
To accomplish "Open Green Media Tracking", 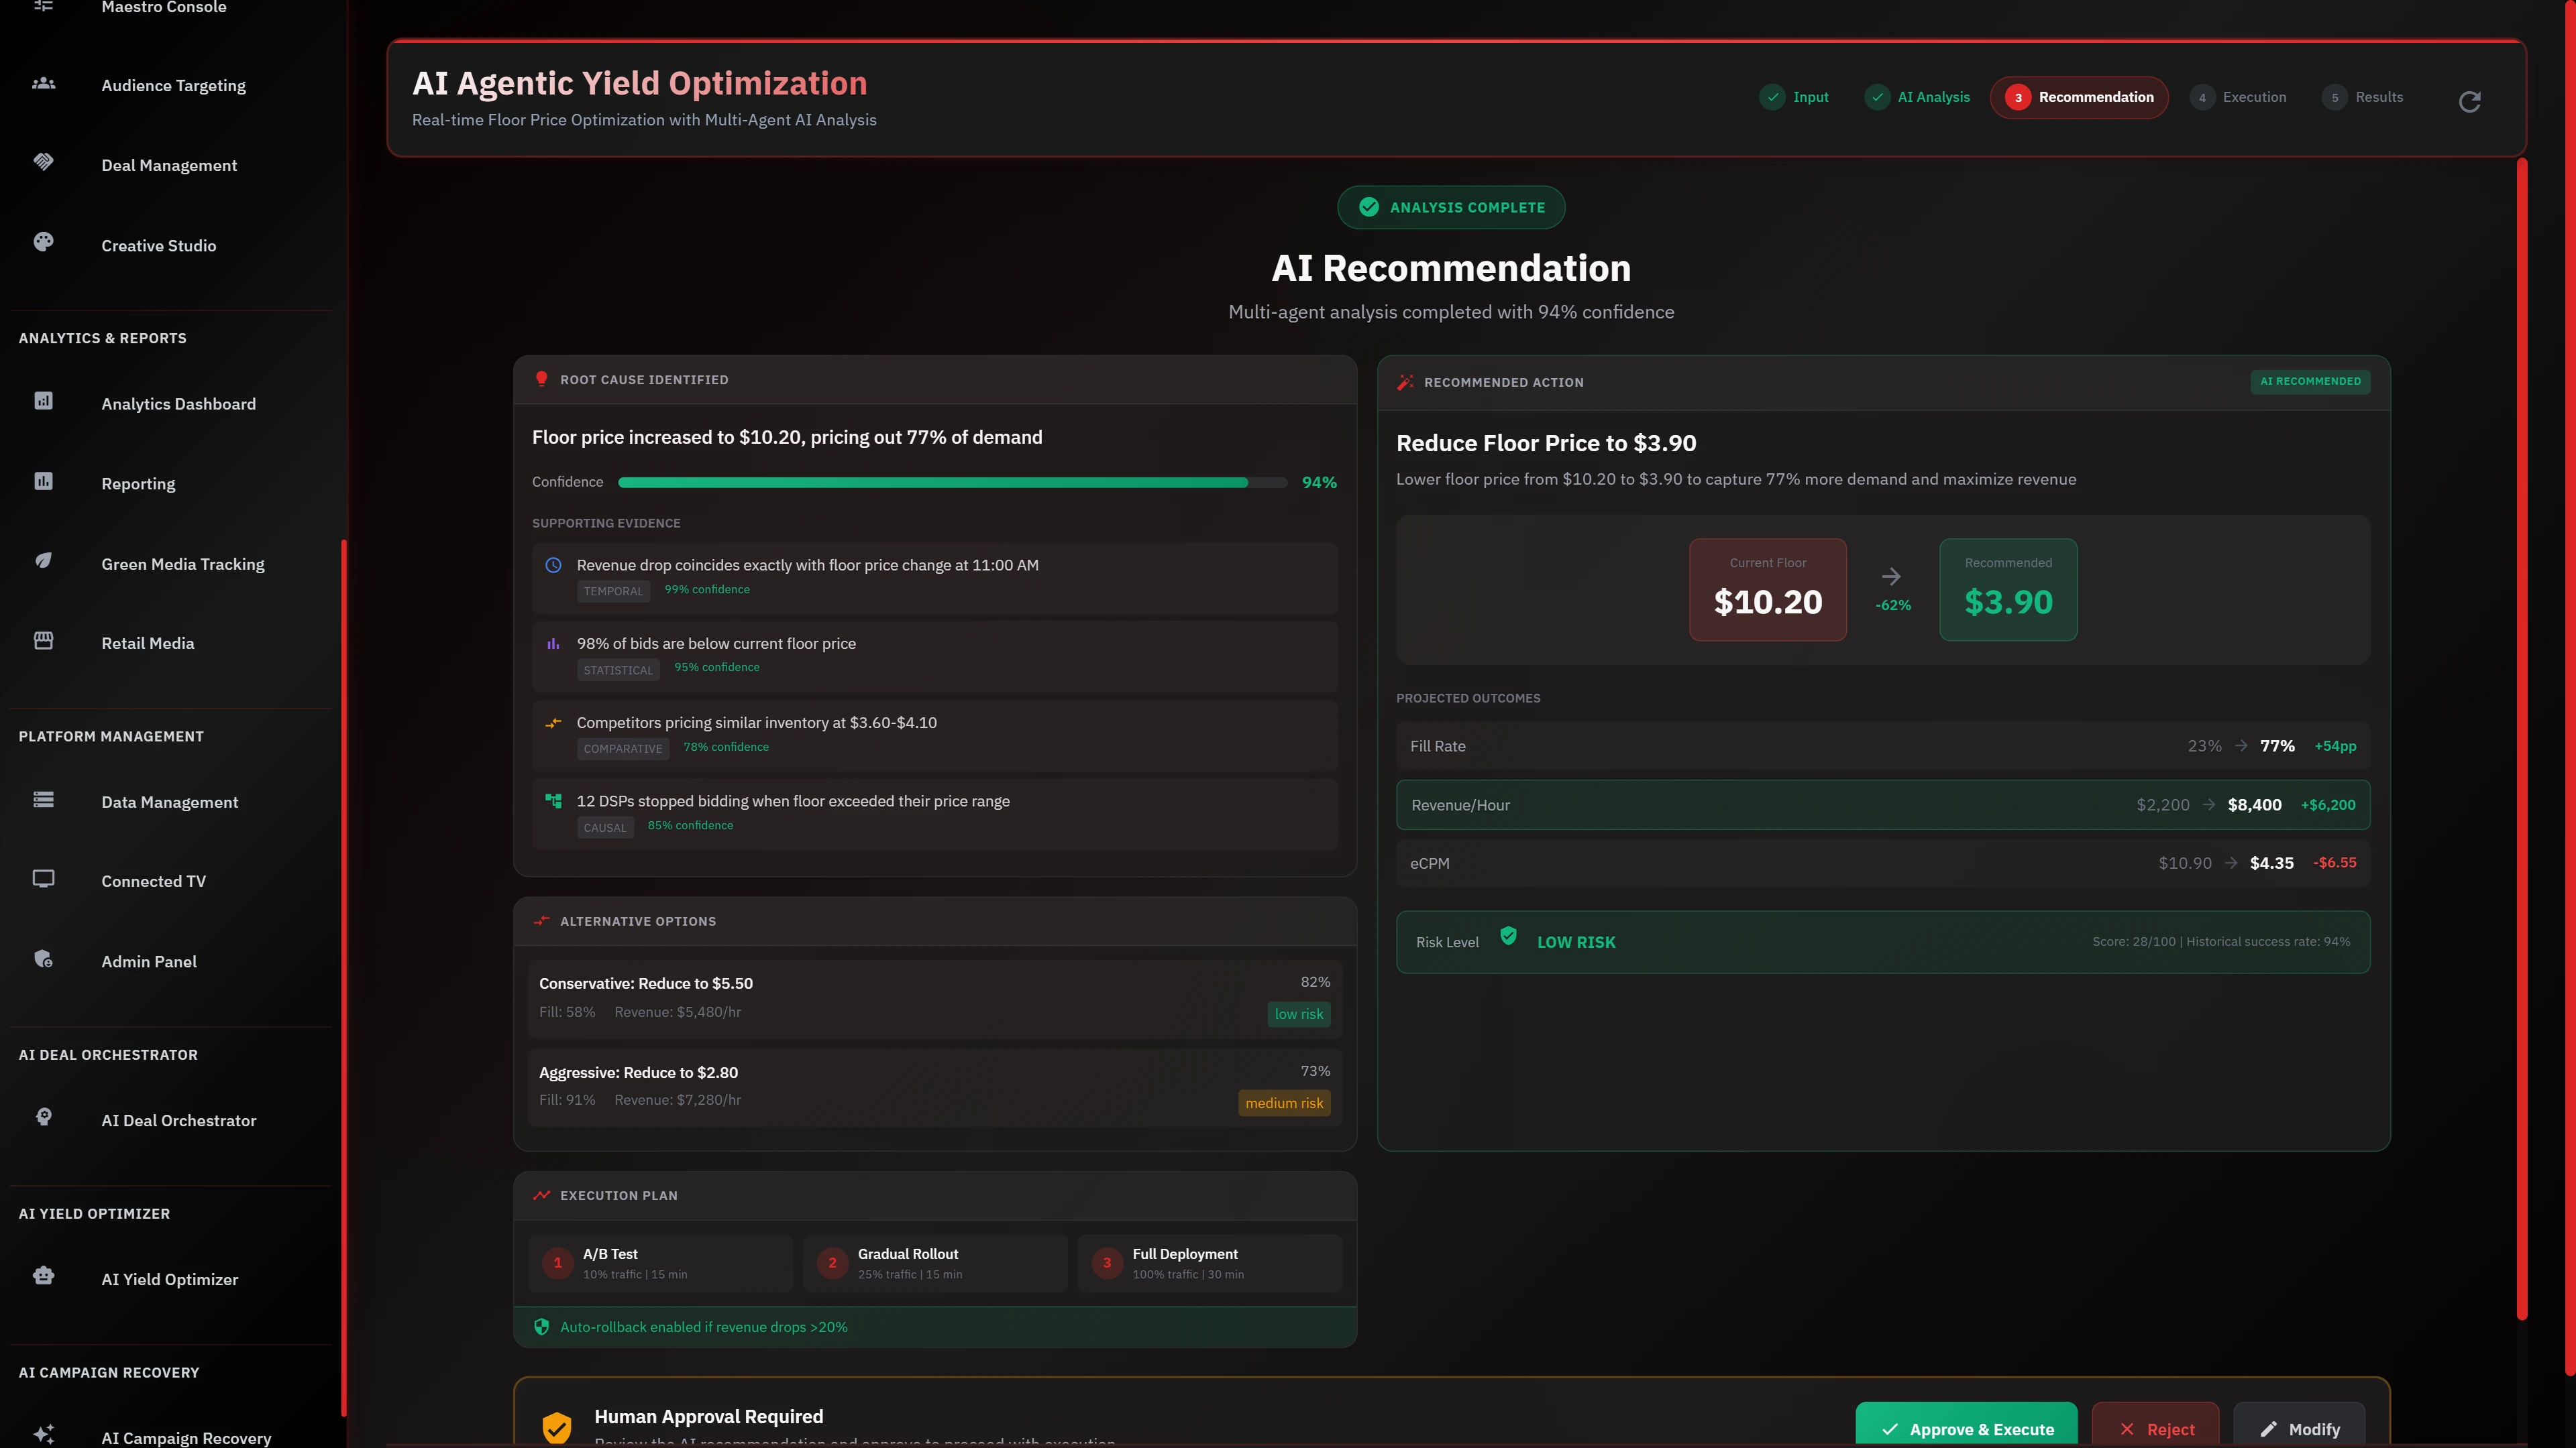I will (182, 564).
